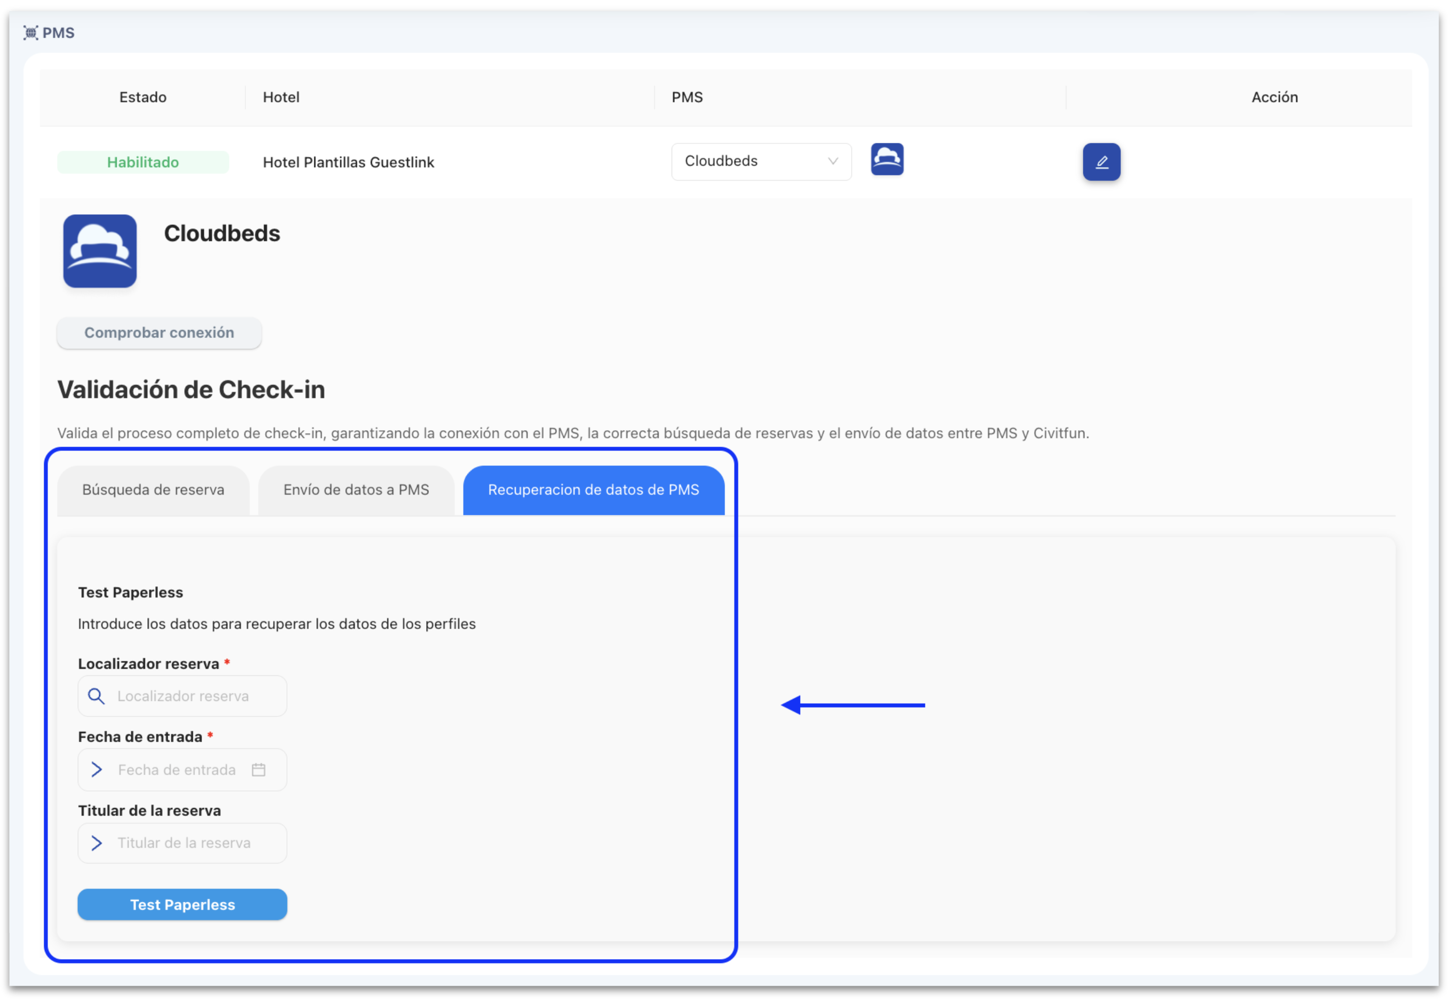Click the PMS grid icon in the header
This screenshot has width=1452, height=1000.
(29, 32)
